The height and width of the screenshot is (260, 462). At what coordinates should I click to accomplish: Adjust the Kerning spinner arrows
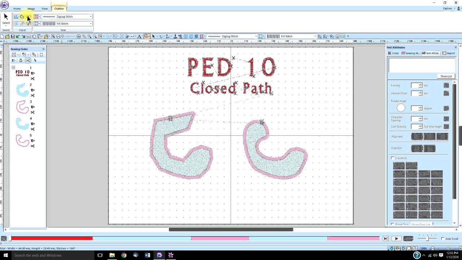click(420, 86)
